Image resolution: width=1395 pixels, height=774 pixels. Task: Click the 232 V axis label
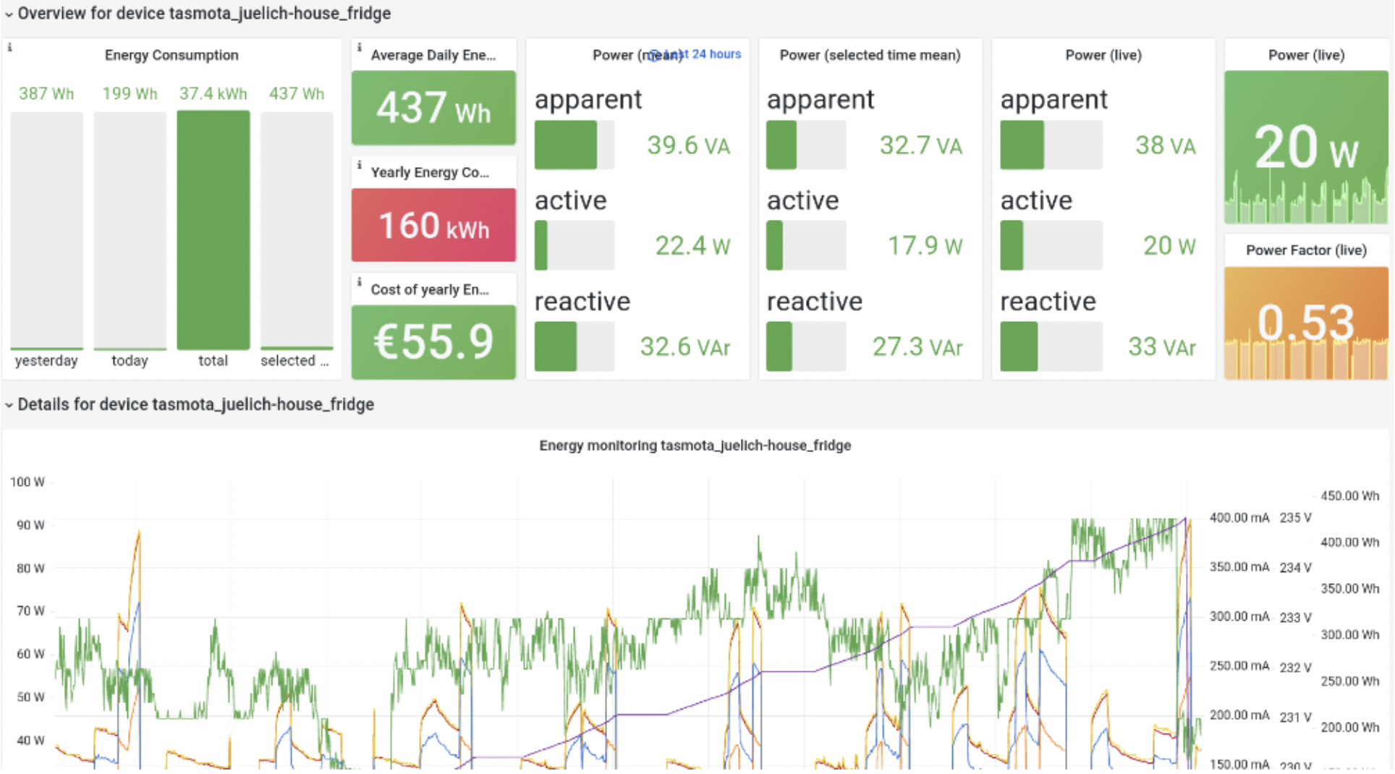[x=1295, y=668]
